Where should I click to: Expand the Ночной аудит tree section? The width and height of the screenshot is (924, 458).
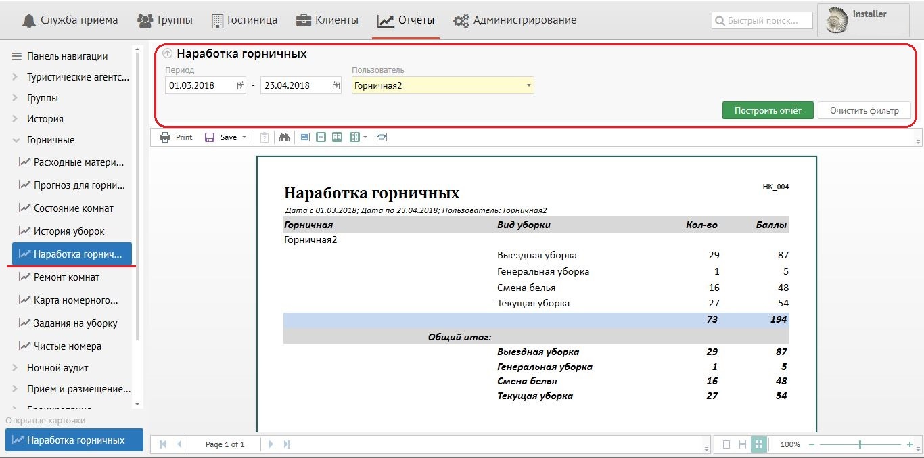click(x=16, y=368)
